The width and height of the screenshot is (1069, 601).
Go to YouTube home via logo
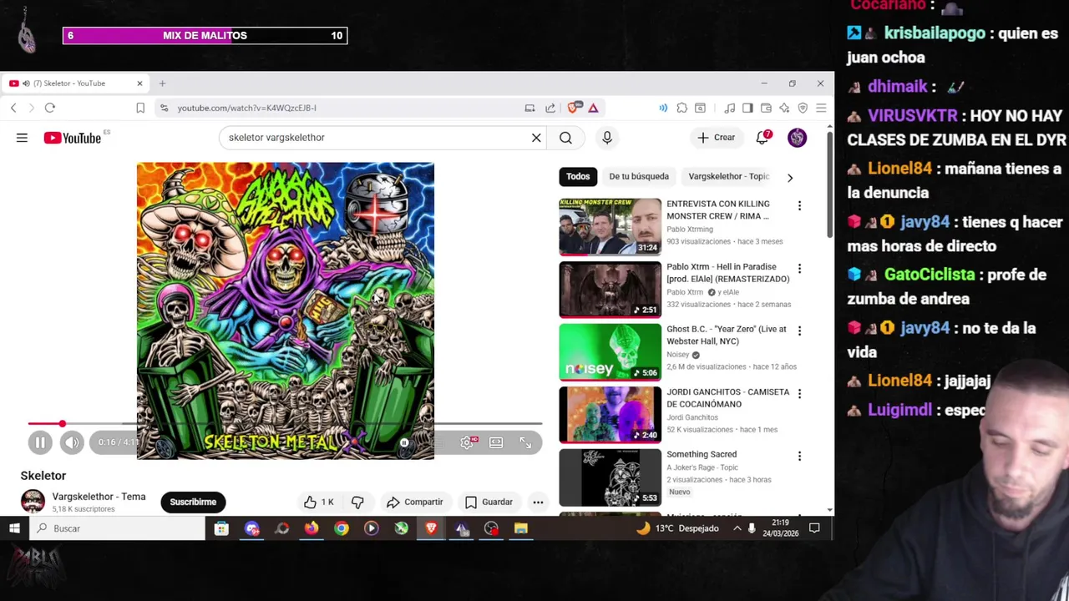click(73, 138)
